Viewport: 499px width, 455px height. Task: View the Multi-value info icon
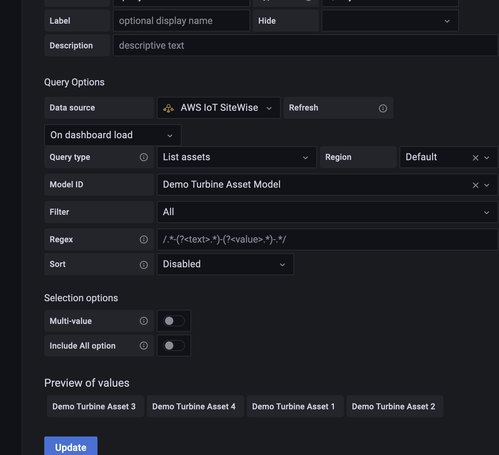[x=144, y=321]
